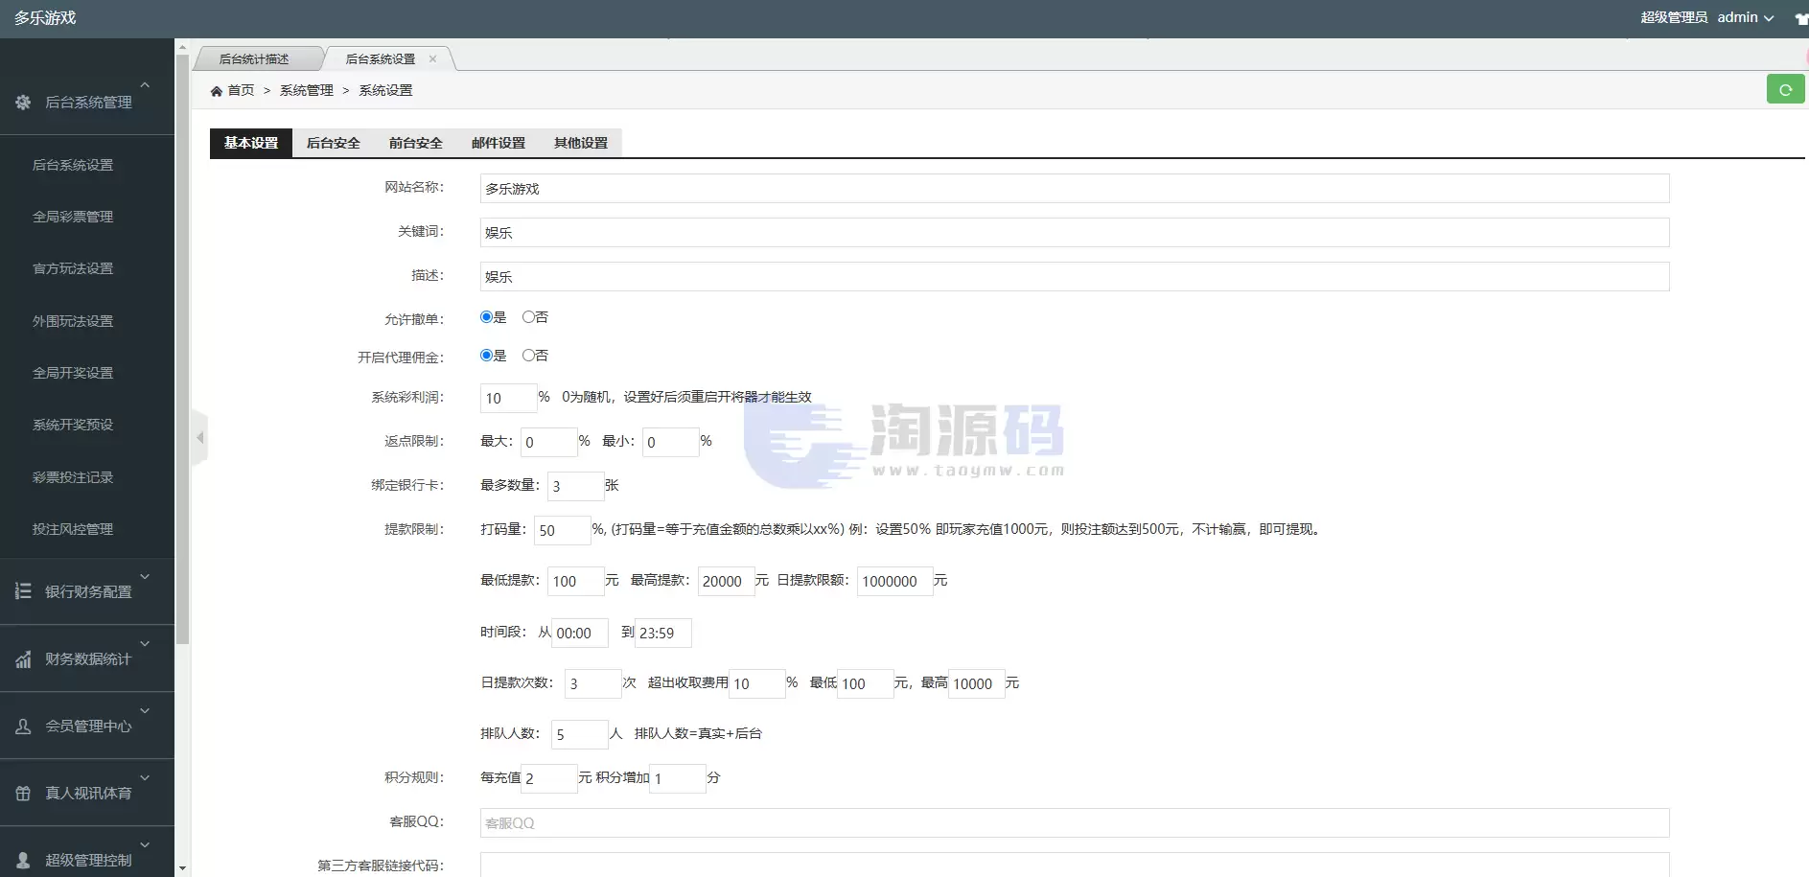Open the 后台系统设置 page tab
1809x877 pixels.
[381, 58]
